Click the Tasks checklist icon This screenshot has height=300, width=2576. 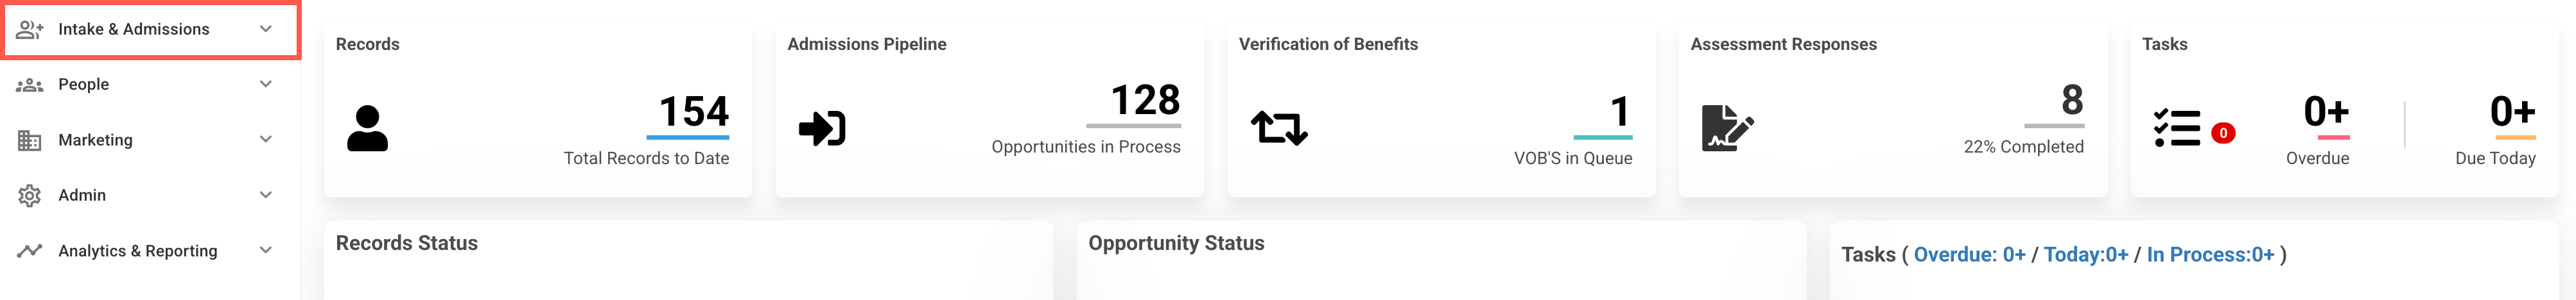click(x=2177, y=129)
